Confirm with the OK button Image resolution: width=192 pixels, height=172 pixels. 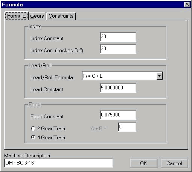click(x=143, y=163)
